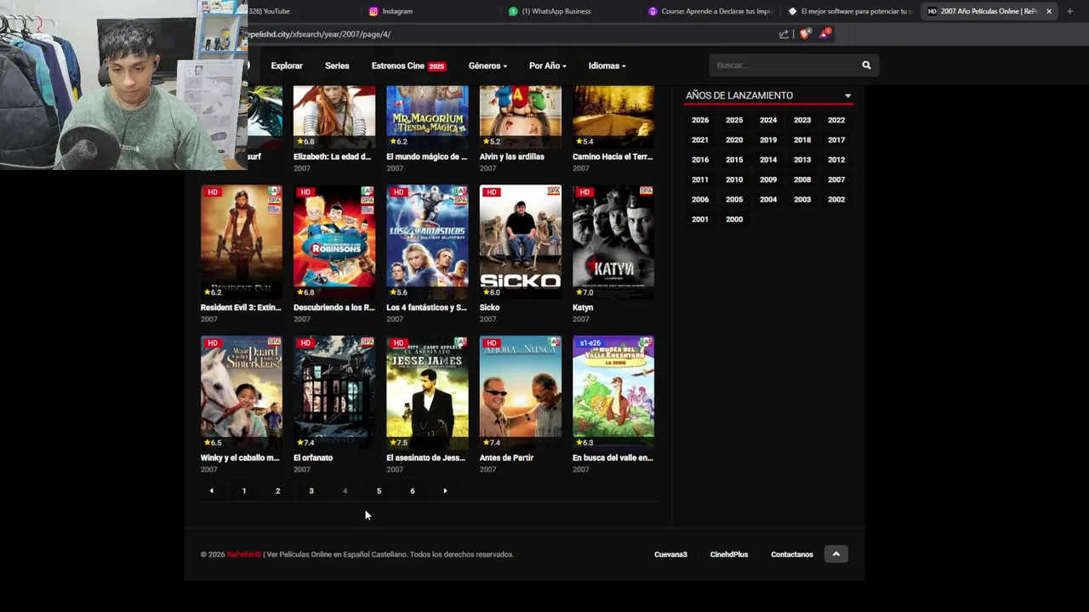The height and width of the screenshot is (612, 1089).
Task: Click the scroll-to-top arrow button
Action: pos(835,554)
